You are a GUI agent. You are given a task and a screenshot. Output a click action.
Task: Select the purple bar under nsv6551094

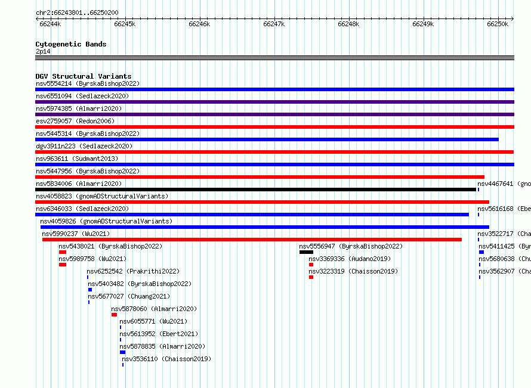274,102
